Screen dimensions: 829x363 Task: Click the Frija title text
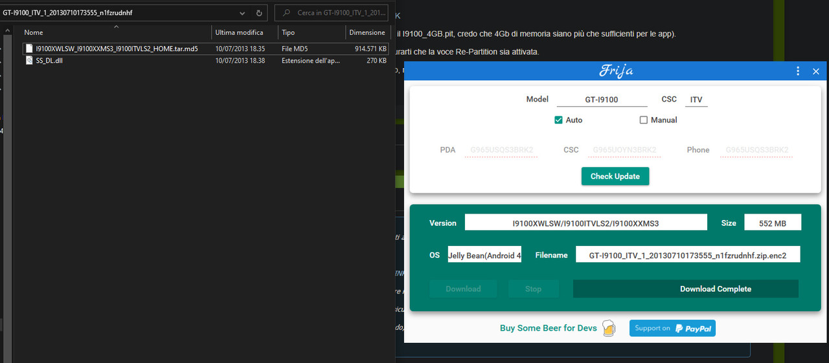[x=615, y=71]
